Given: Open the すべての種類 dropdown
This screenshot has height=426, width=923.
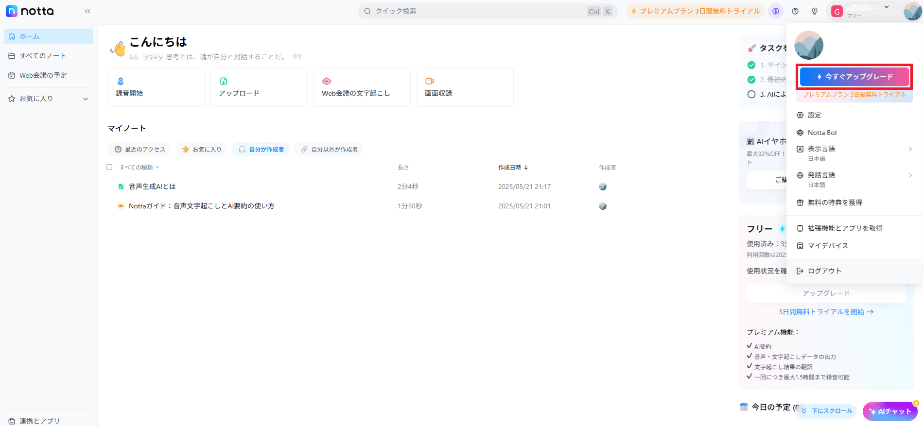Looking at the screenshot, I should (139, 167).
